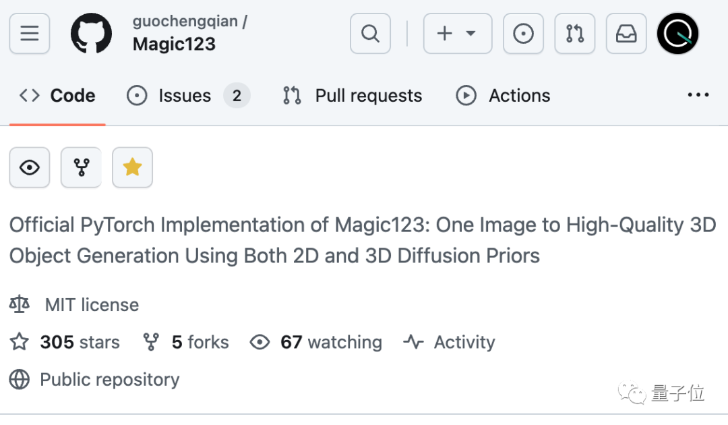The image size is (728, 425).
Task: Open the issues shortcut in header
Action: 523,33
